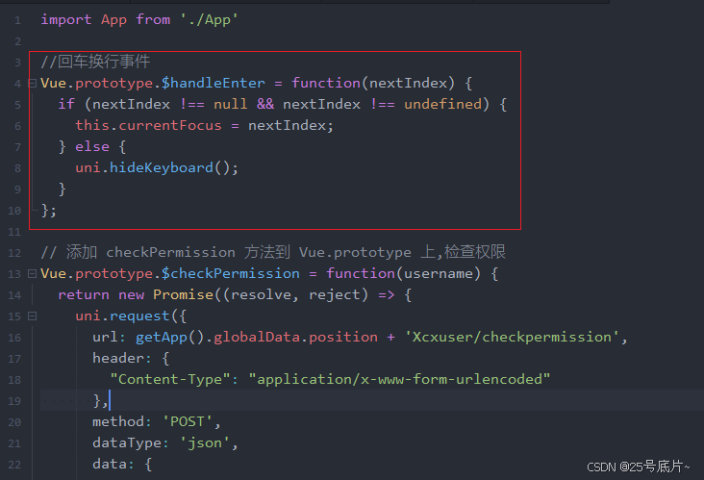Click line number 19 in the gutter
The height and width of the screenshot is (480, 704).
[x=14, y=401]
